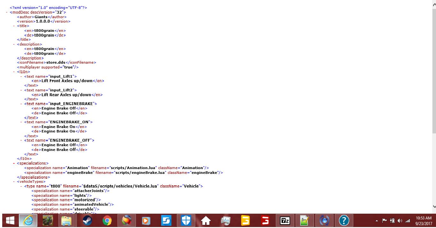This screenshot has height=228, width=436.
Task: Launch Google Chrome from the taskbar
Action: click(107, 220)
